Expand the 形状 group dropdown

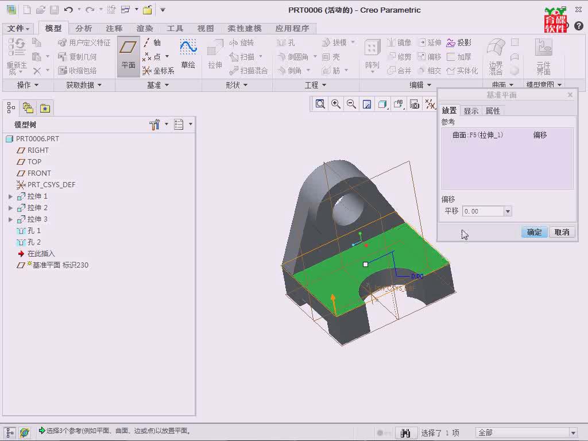click(x=237, y=85)
